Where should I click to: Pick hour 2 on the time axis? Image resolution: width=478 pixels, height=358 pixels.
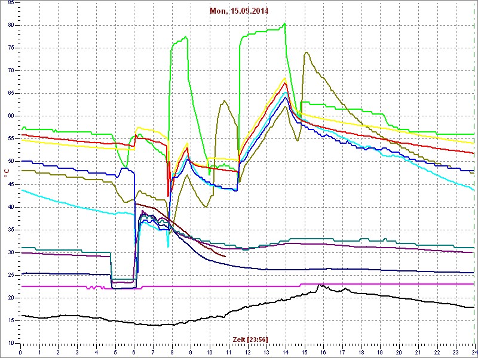58,352
